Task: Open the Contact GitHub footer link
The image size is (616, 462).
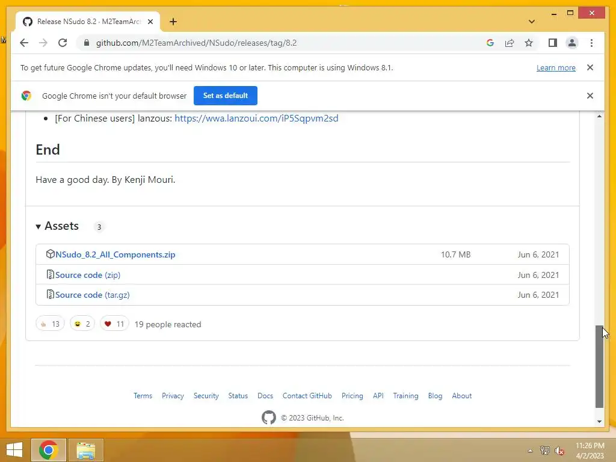Action: (x=307, y=396)
